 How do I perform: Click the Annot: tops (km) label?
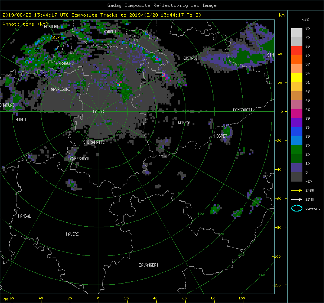[x=25, y=24]
